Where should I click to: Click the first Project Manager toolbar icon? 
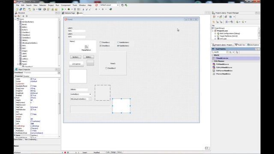coord(214,17)
